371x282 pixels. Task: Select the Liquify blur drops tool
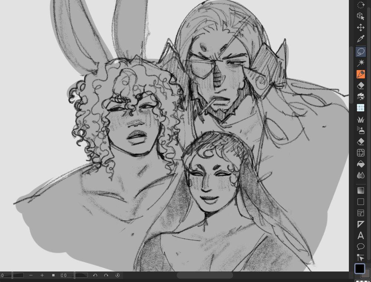(x=360, y=175)
